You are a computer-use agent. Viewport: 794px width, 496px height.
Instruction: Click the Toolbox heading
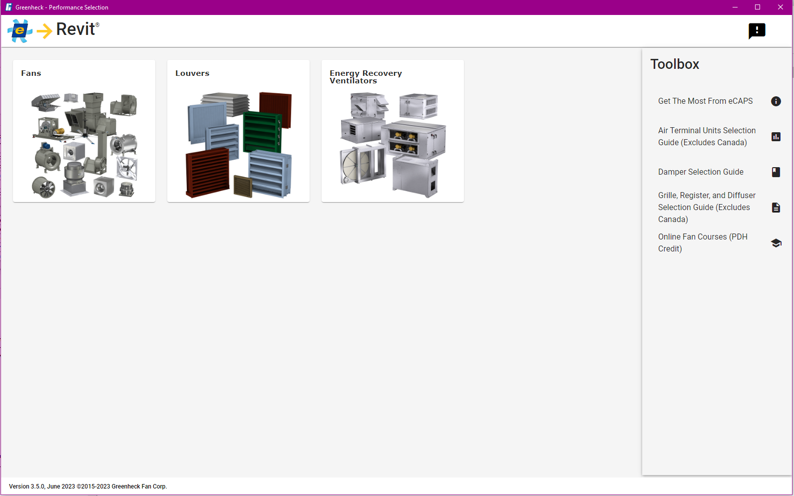[x=675, y=64]
